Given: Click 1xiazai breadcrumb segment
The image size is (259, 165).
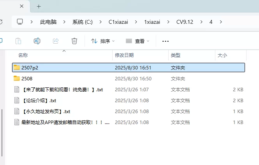Looking at the screenshot, I should tap(152, 22).
